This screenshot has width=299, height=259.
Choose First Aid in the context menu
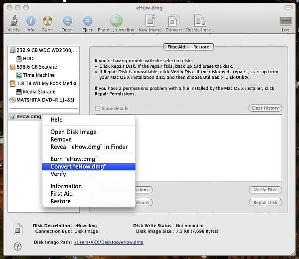coord(89,194)
